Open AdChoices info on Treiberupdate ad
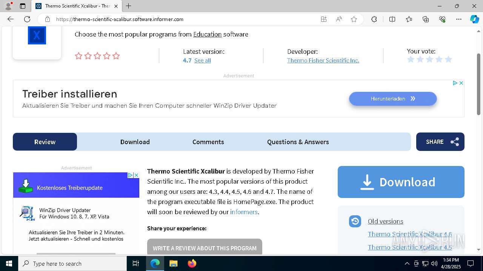 (x=130, y=175)
